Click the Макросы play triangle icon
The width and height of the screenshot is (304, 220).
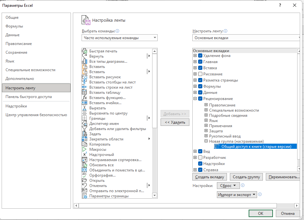[x=84, y=149]
